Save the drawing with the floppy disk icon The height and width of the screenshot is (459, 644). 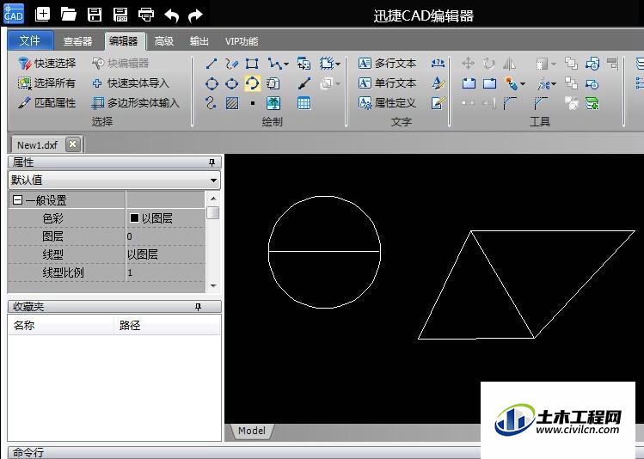pyautogui.click(x=95, y=15)
